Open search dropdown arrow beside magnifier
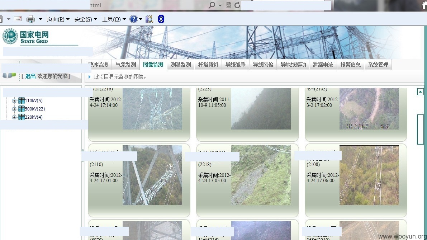Screen dimensions: 427x240 220,5
